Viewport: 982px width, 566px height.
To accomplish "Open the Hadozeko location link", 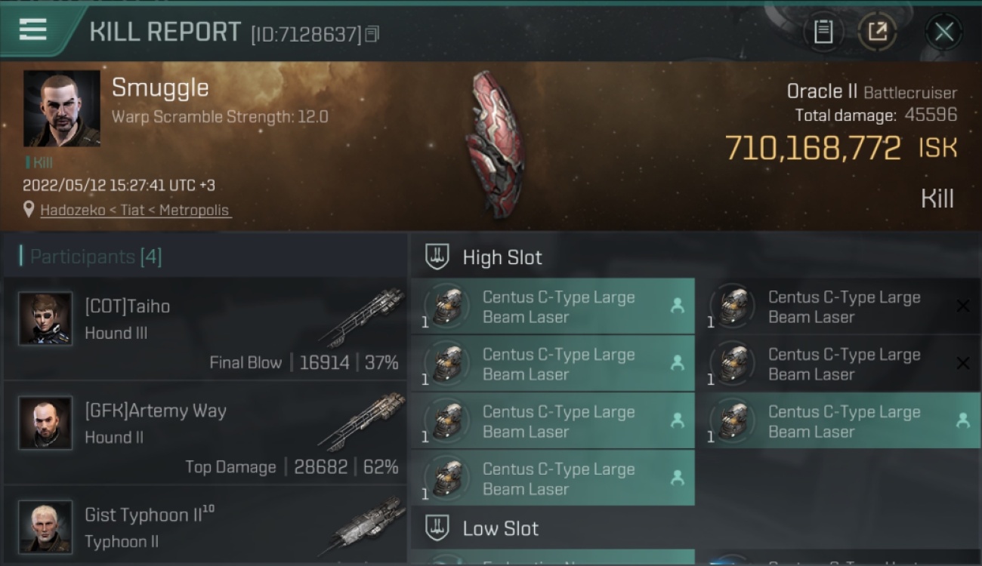I will pos(135,211).
